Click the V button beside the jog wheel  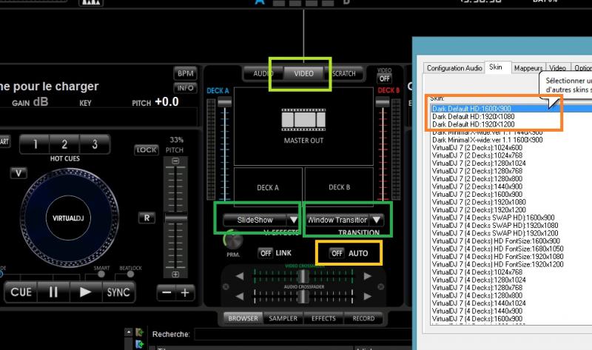point(18,173)
